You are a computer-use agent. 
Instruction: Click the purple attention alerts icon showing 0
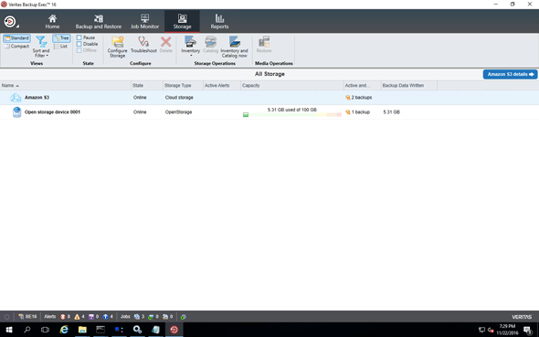tap(91, 317)
